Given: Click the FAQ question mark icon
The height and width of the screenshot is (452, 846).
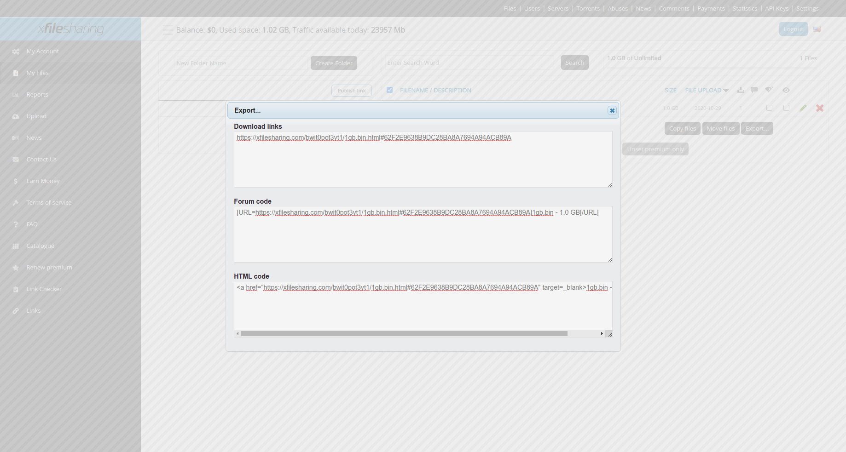Looking at the screenshot, I should tap(16, 224).
